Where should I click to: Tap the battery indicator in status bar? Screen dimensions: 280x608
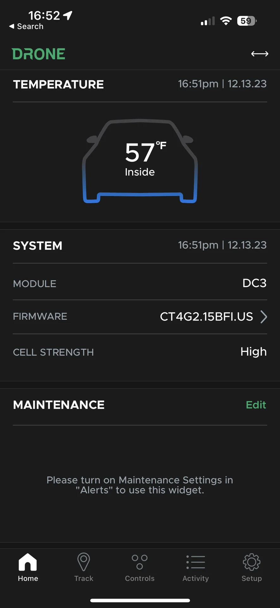pyautogui.click(x=247, y=21)
